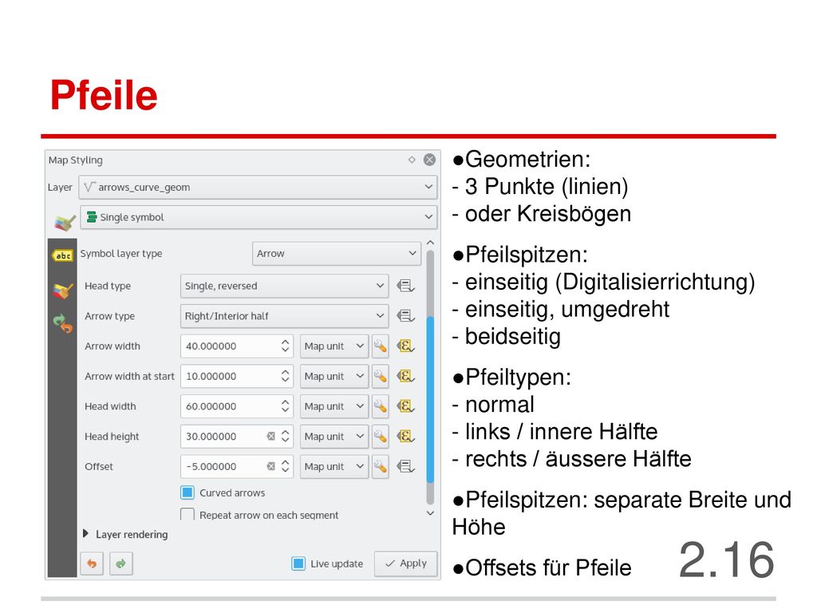Click the text 'einseitig, umgedreht'
The height and width of the screenshot is (613, 817).
pyautogui.click(x=567, y=309)
